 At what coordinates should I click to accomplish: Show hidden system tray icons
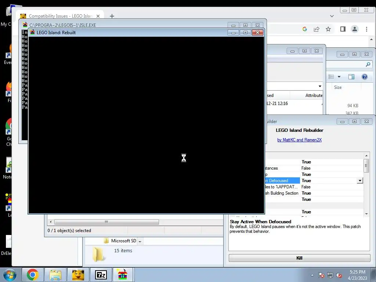(312, 275)
